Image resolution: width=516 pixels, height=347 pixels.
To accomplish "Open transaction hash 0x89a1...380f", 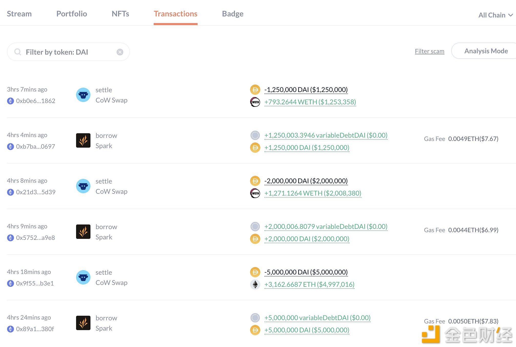I will coord(35,329).
